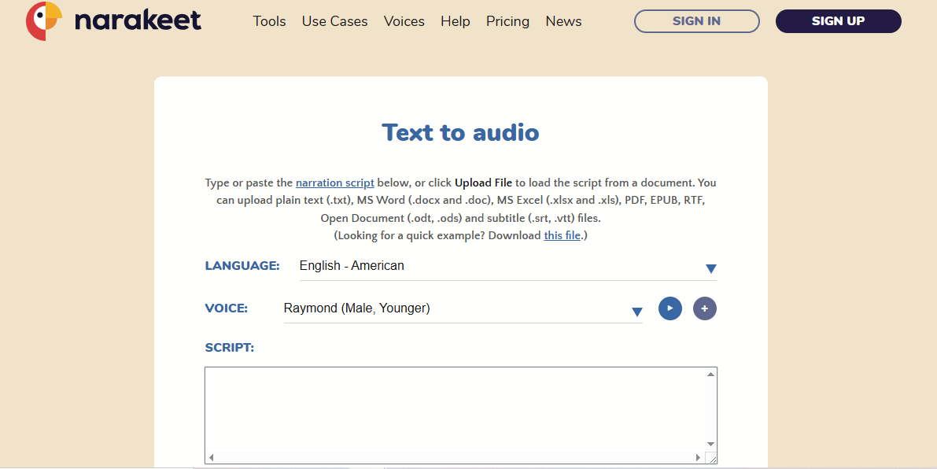Click the SIGN IN button

click(696, 21)
